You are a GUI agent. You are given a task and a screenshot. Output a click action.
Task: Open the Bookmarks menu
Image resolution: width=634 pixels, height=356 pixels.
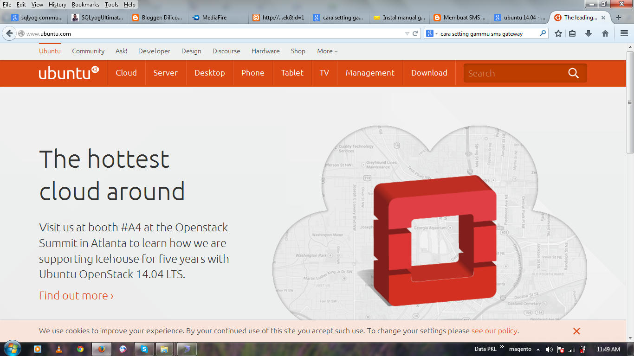(x=86, y=5)
